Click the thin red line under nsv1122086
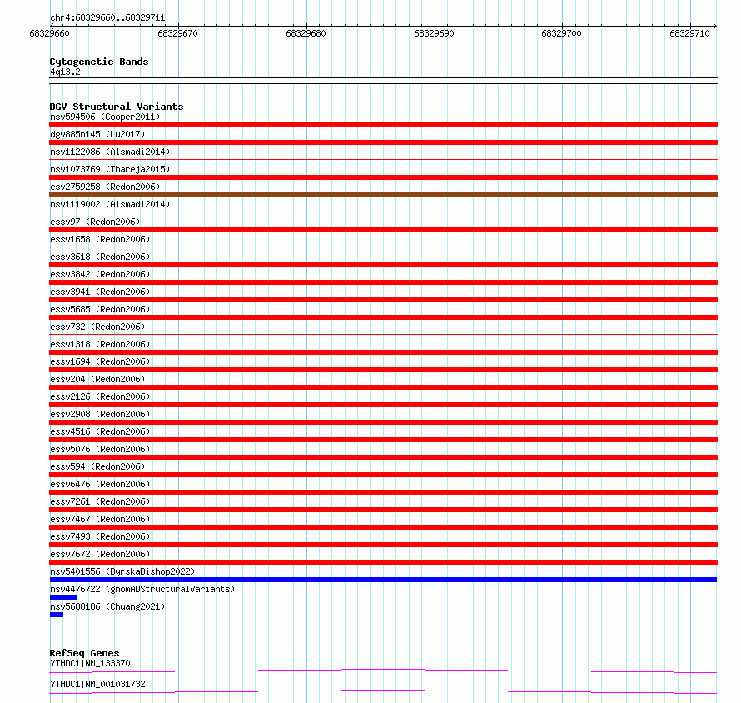Screen dimensions: 741x703 (x=383, y=160)
